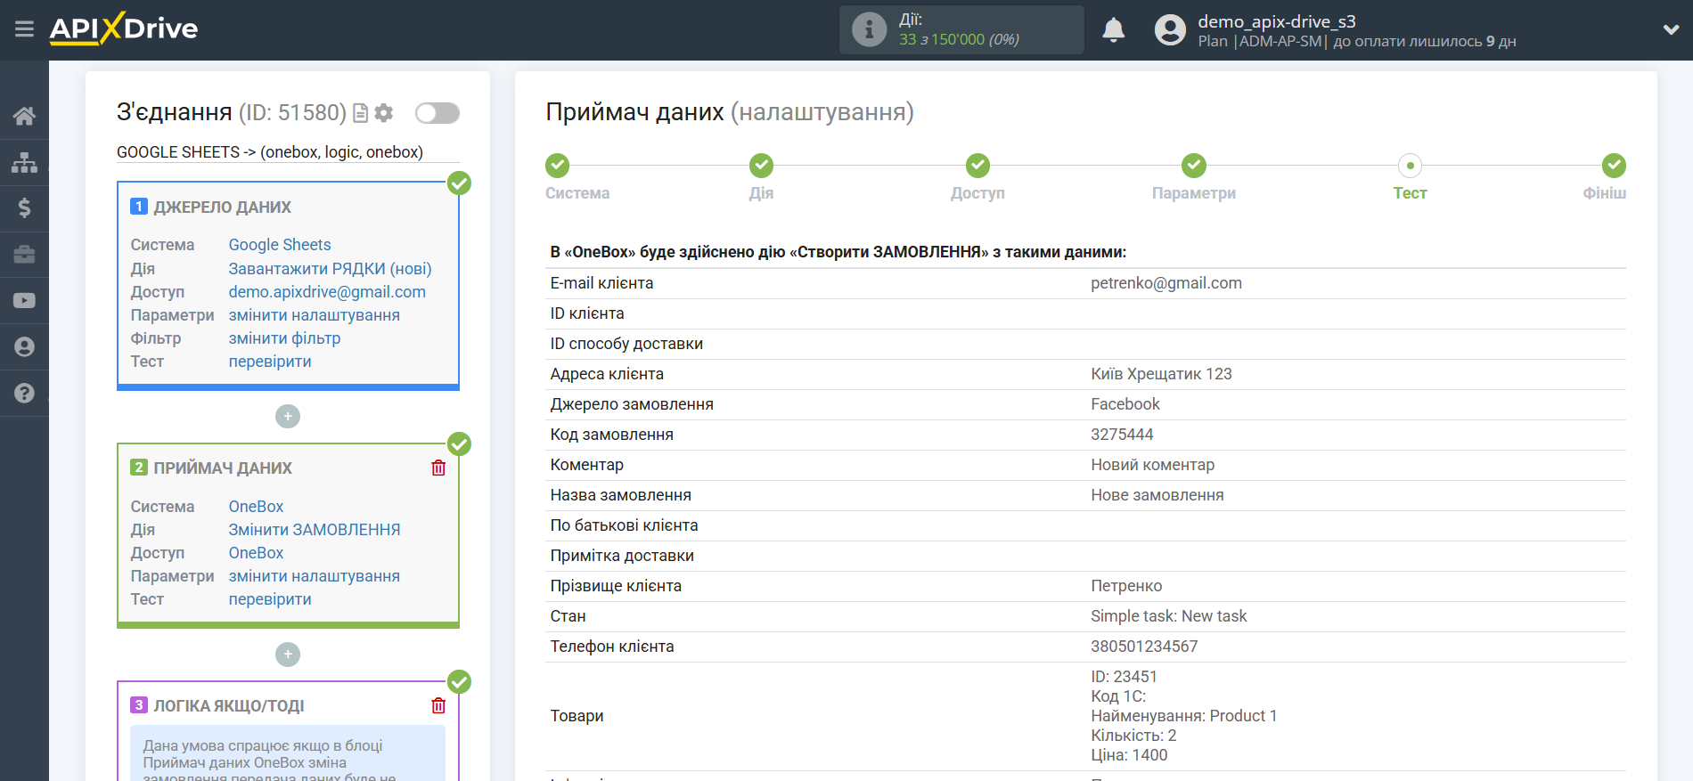The image size is (1693, 781).
Task: Click the phone number 380501234567
Action: coord(1144,647)
